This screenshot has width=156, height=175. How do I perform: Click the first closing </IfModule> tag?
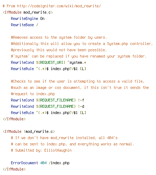(x=14, y=119)
